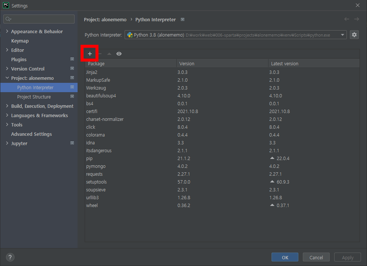Image resolution: width=367 pixels, height=266 pixels.
Task: Expand the Editor section
Action: click(7, 50)
